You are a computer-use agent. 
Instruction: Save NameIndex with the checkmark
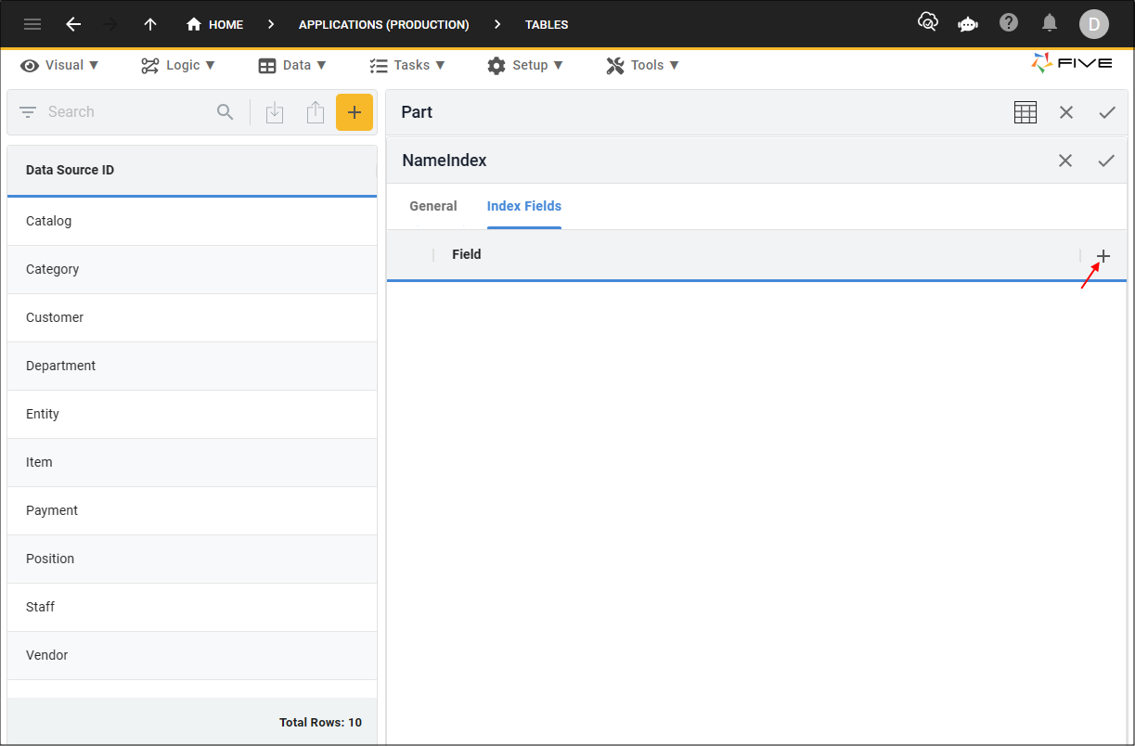1106,161
